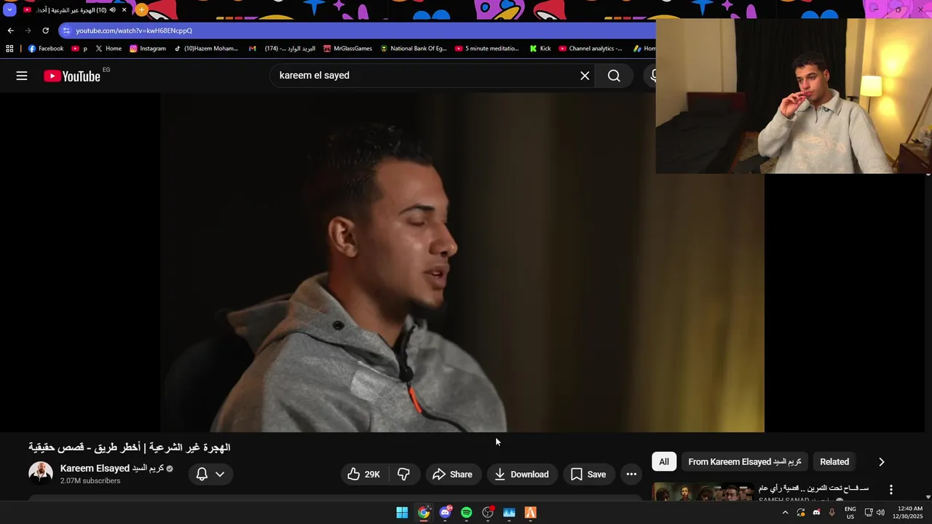Viewport: 932px width, 524px height.
Task: Open the Windows Start menu
Action: [402, 512]
